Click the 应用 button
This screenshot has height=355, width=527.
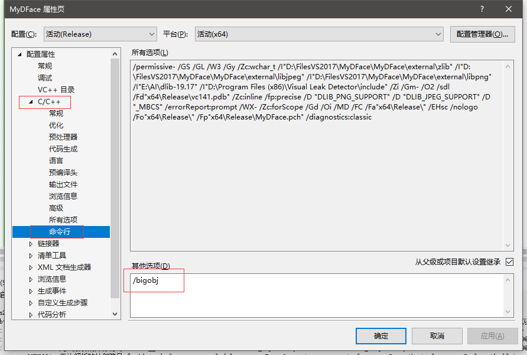[492, 336]
